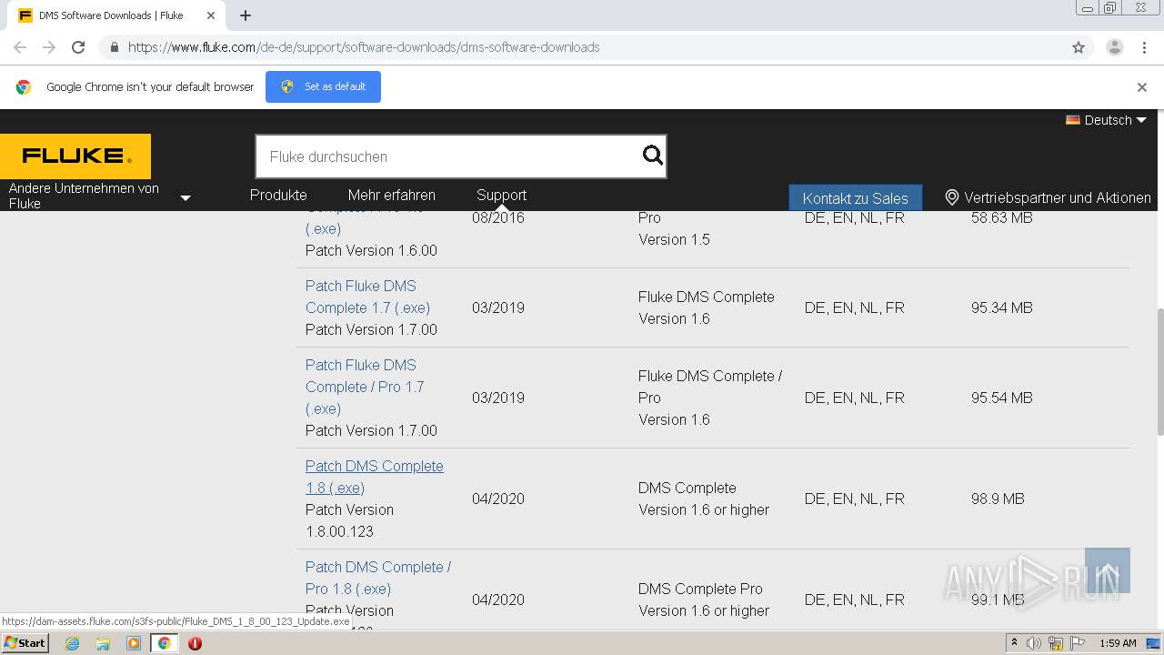Dismiss the default browser notification bar
Viewport: 1164px width, 655px height.
click(x=1142, y=87)
